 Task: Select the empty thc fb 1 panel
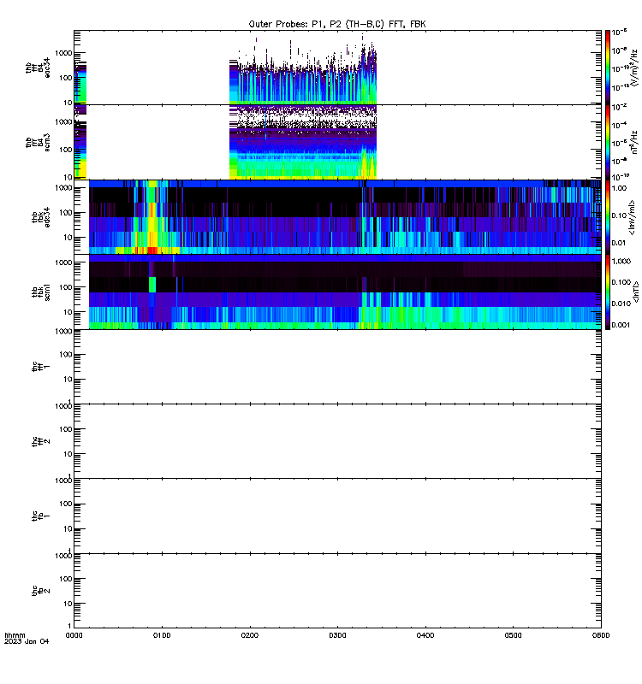pos(337,516)
